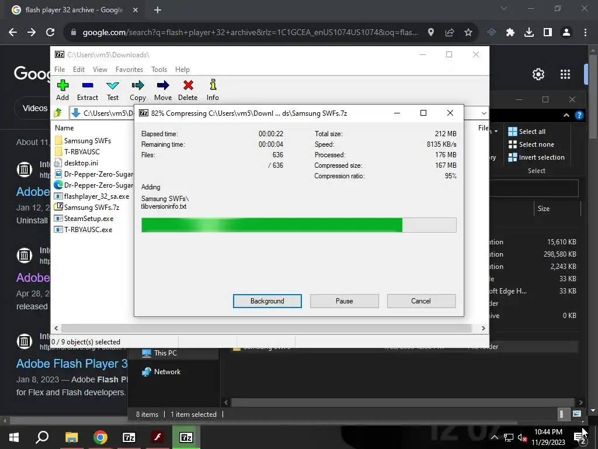Image resolution: width=598 pixels, height=449 pixels.
Task: Click the Size column header in Explorer
Action: click(544, 209)
